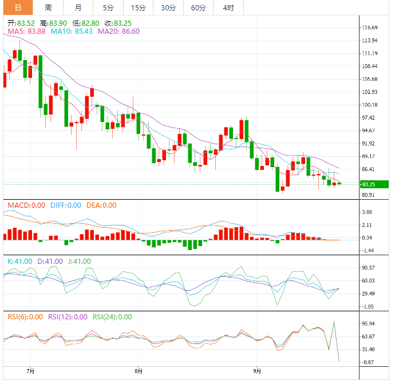
Task: Switch to the 4时 four-hour tab
Action: click(228, 7)
